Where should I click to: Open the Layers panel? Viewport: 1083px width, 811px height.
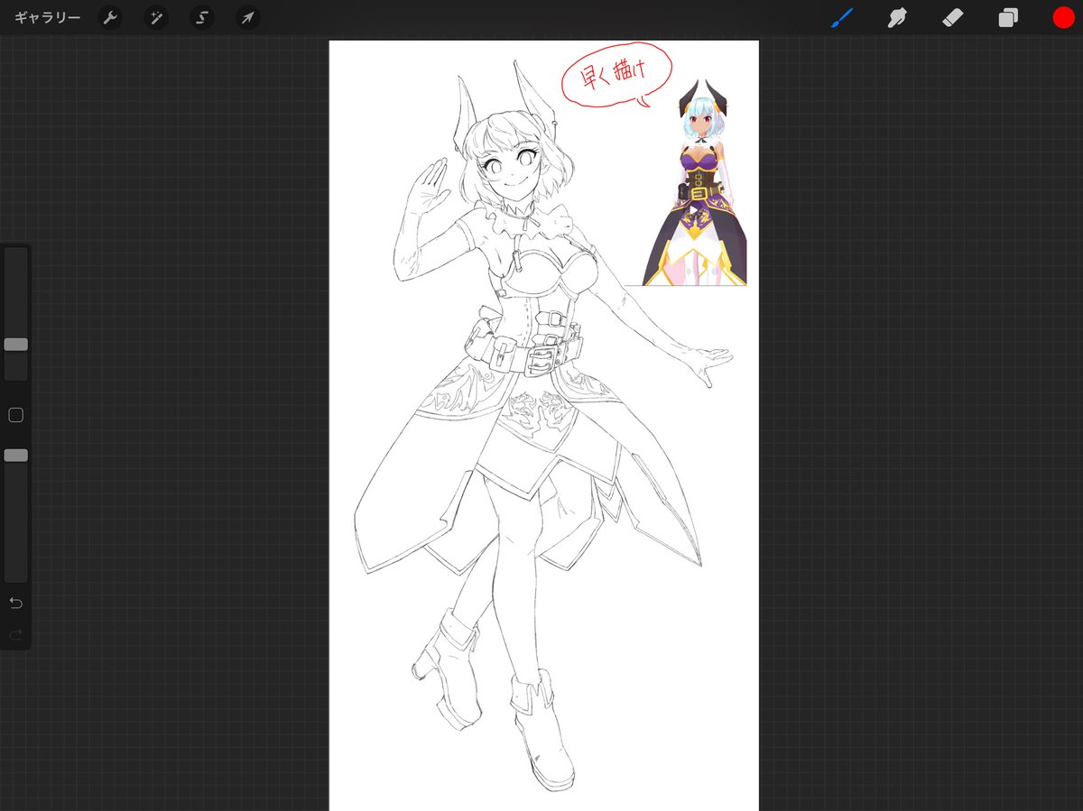coord(1008,18)
